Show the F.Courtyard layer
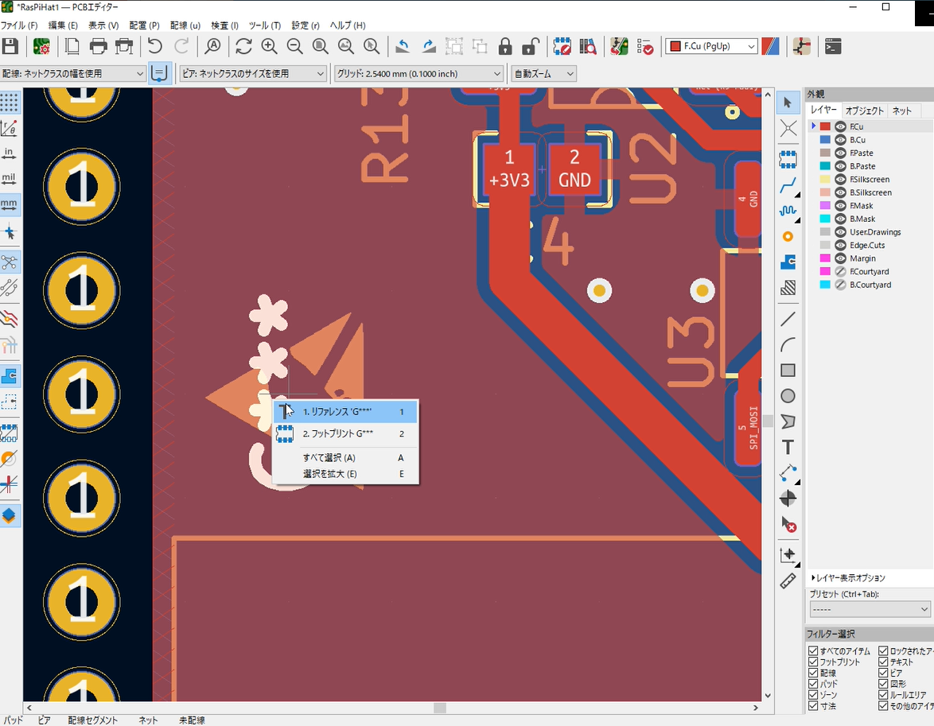This screenshot has height=726, width=934. (840, 271)
